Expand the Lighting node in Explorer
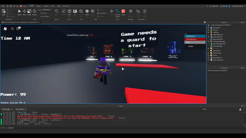Viewport: 246px width, 138px height. coord(209,32)
